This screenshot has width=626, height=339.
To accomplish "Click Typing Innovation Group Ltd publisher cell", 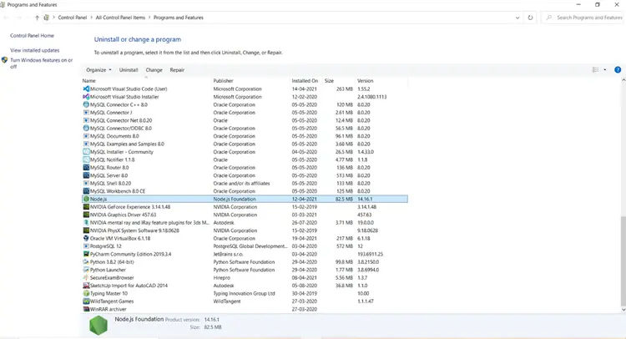I will click(244, 293).
